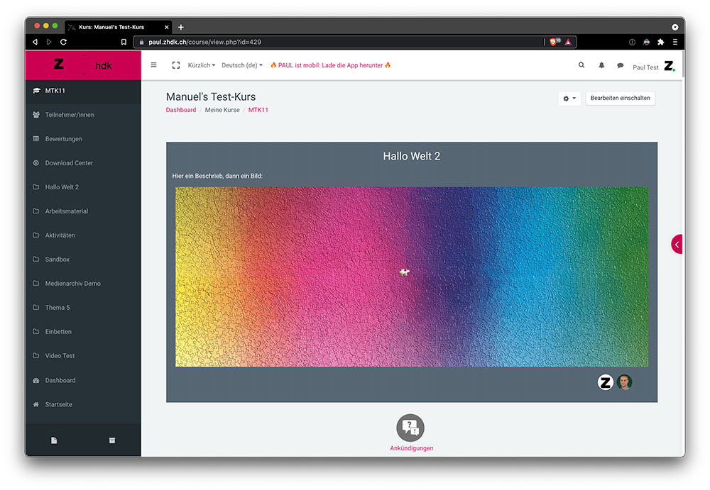
Task: Open the gear settings dropdown
Action: click(x=569, y=99)
